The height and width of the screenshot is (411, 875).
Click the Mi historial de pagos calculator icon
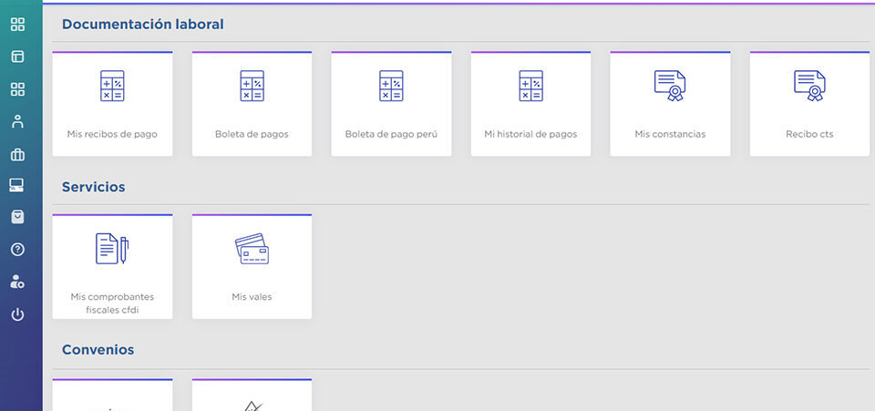[x=530, y=86]
